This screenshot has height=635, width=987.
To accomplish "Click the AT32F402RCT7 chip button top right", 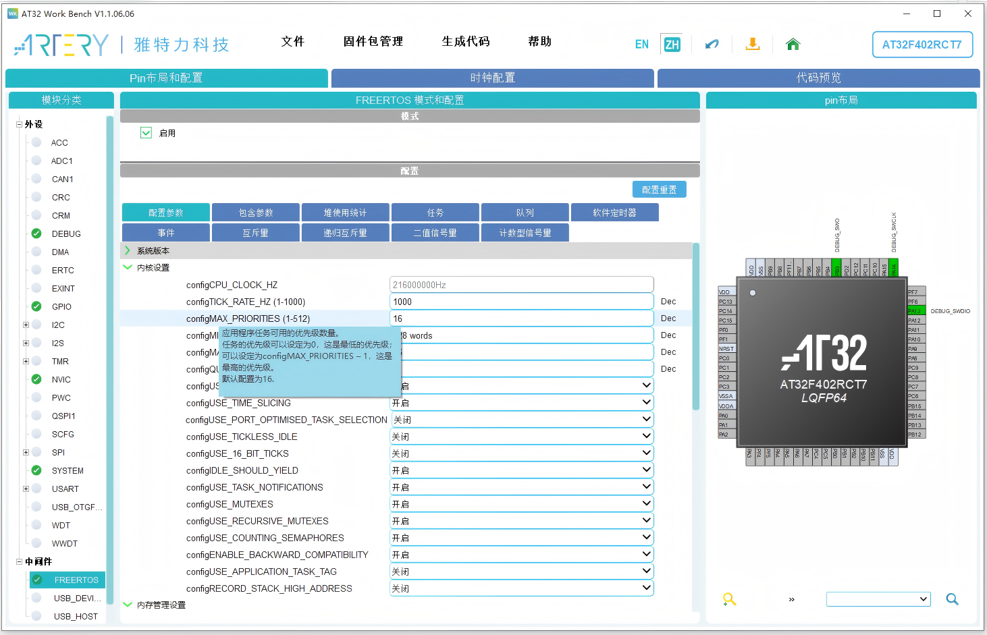I will (922, 45).
